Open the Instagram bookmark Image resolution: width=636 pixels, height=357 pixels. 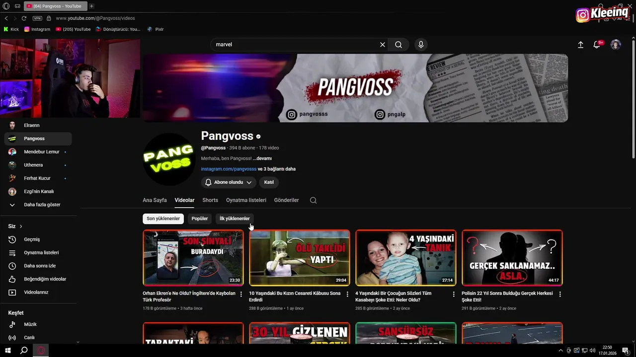click(37, 29)
